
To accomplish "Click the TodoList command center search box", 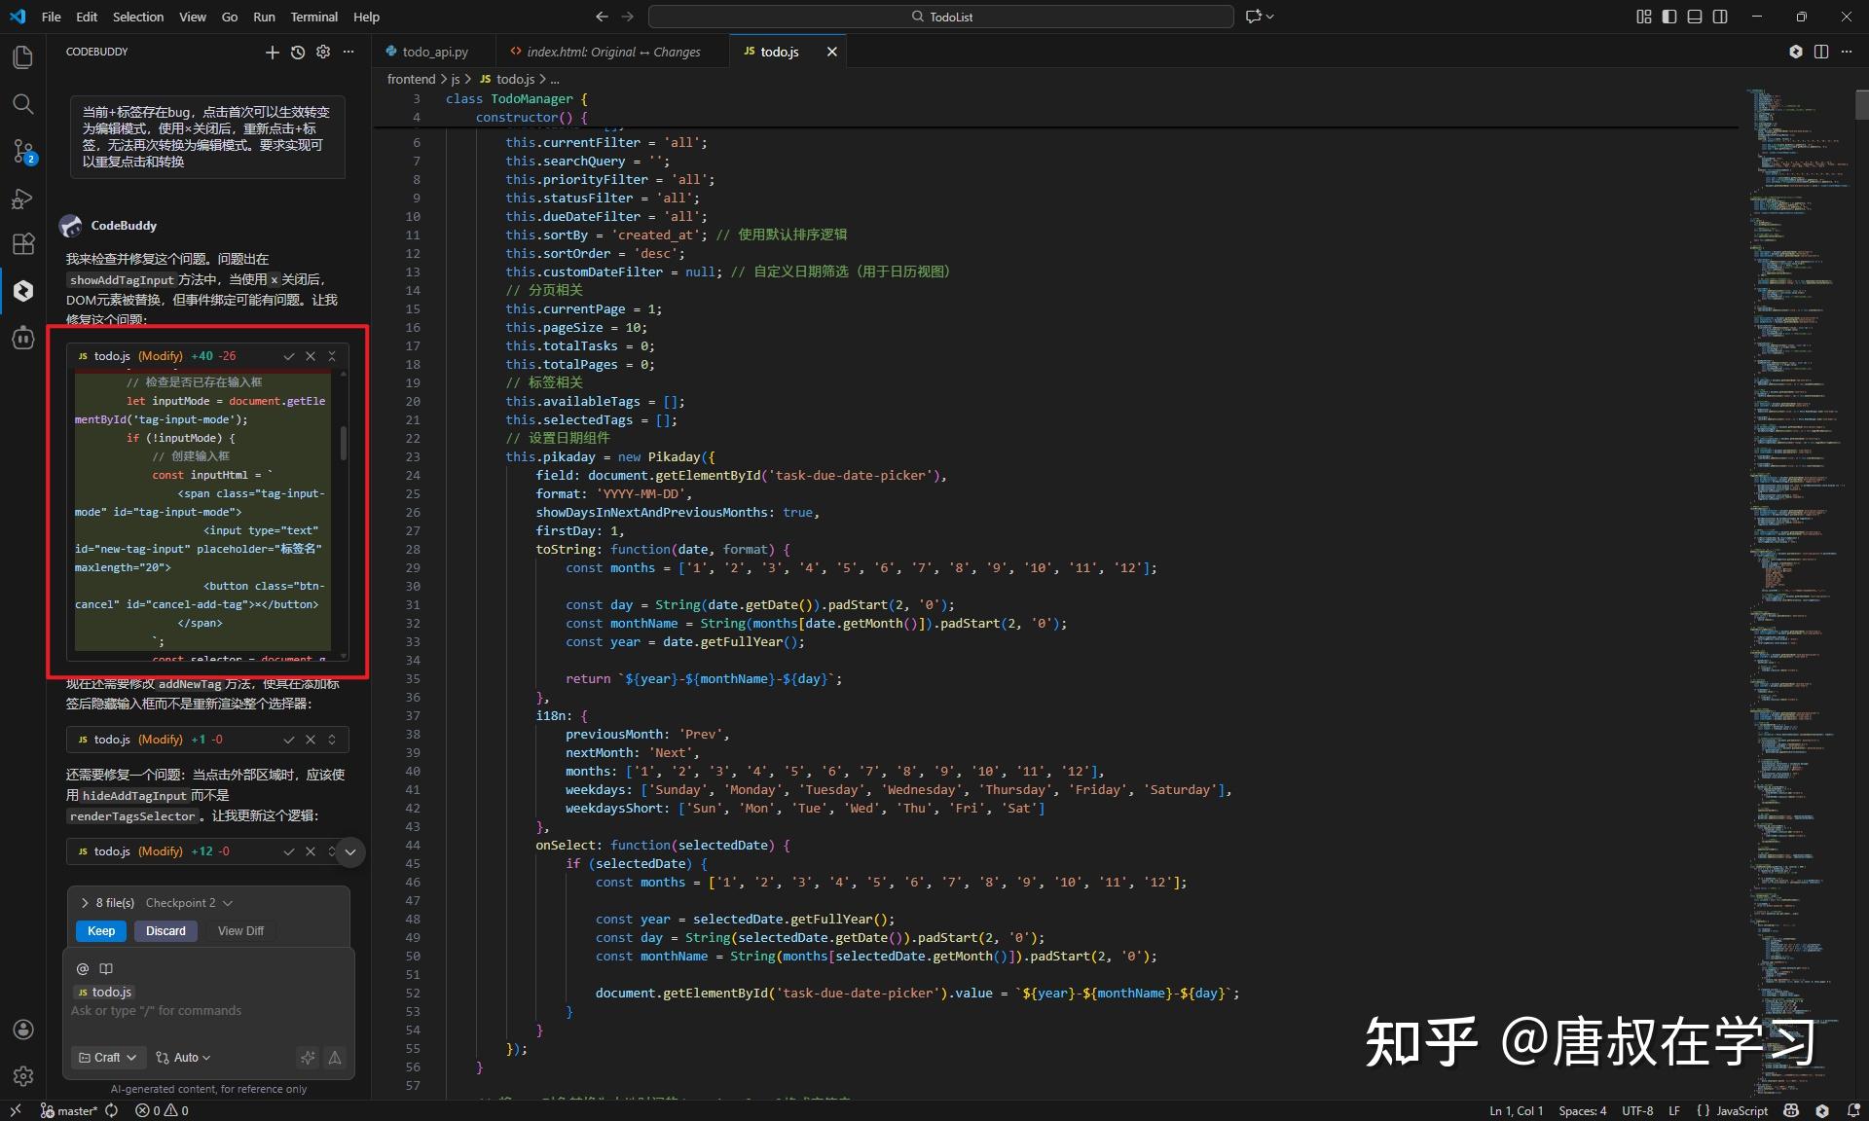I will coord(941,17).
